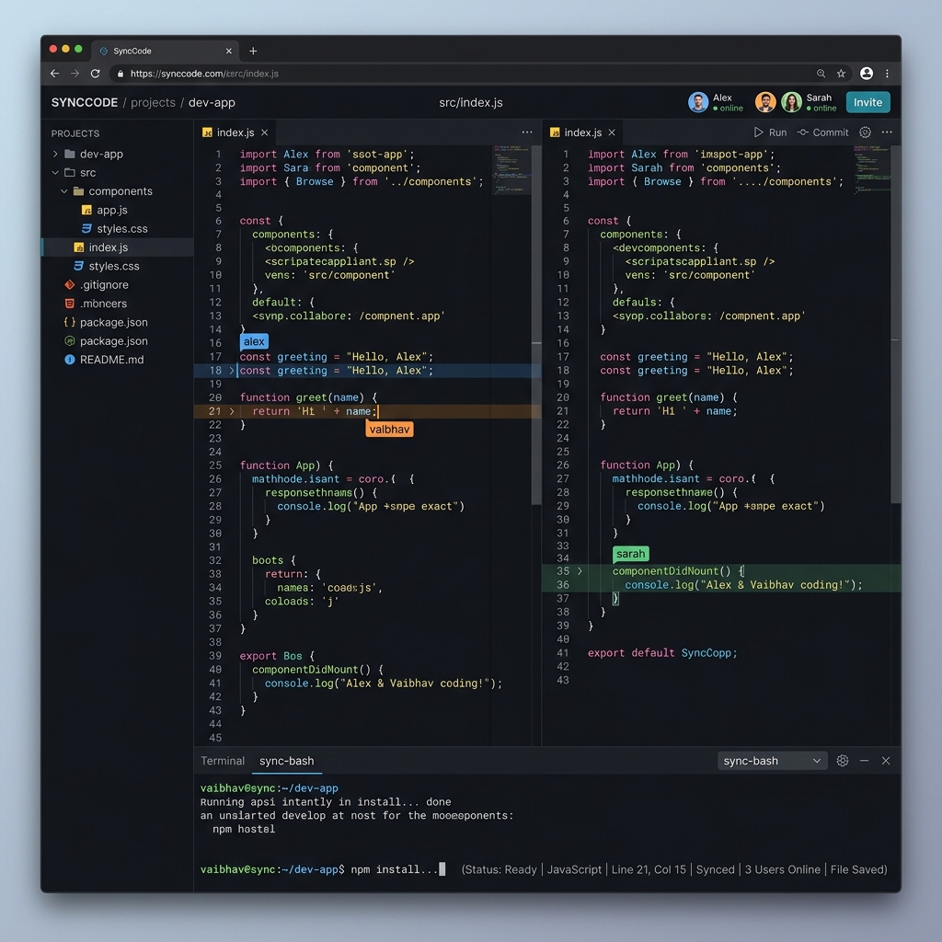
Task: Open the sync-bash shell dropdown
Action: click(x=772, y=761)
